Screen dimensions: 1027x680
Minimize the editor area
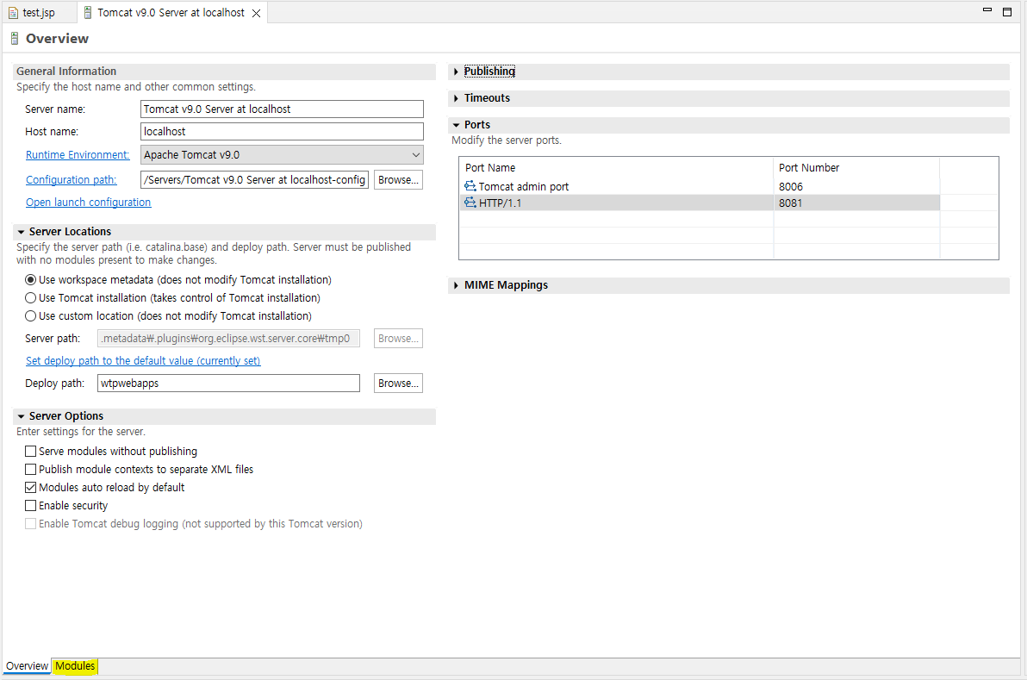[x=987, y=9]
